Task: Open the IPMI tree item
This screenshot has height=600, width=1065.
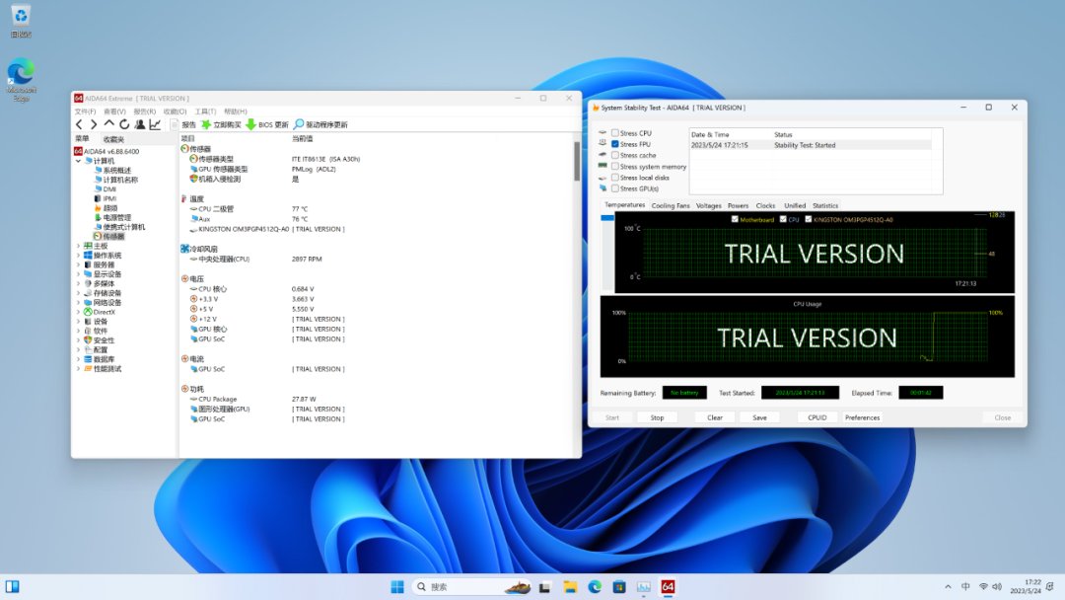Action: pos(109,198)
